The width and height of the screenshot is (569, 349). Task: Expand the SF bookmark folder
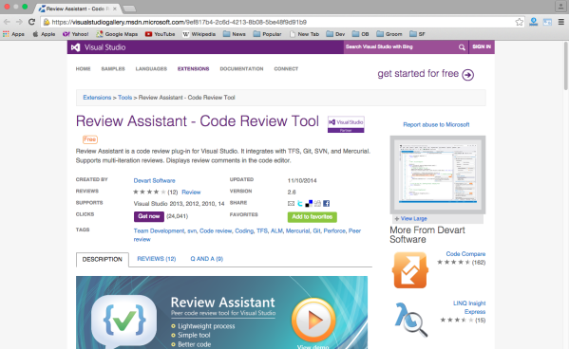(417, 34)
